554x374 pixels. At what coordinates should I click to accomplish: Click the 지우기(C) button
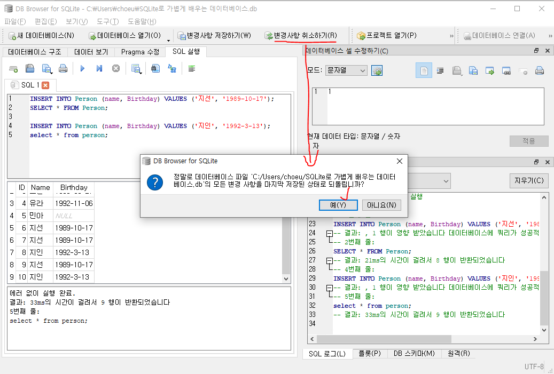point(529,181)
